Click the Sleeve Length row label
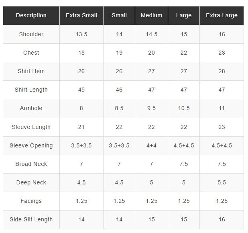The image size is (248, 233). (31, 127)
